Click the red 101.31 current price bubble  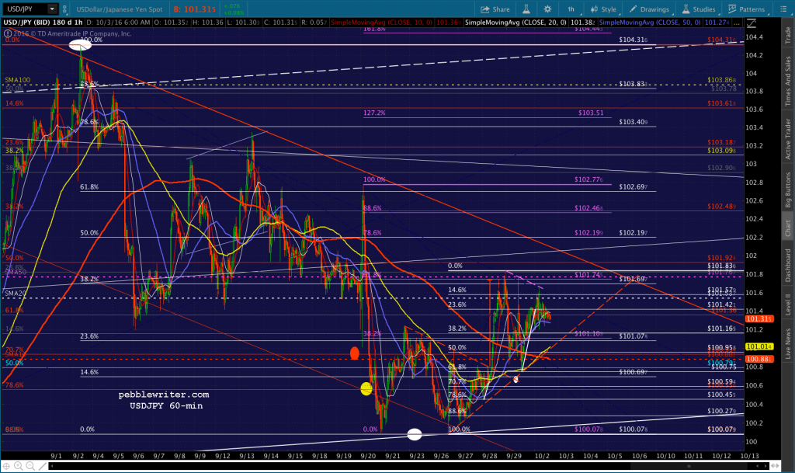(x=759, y=319)
